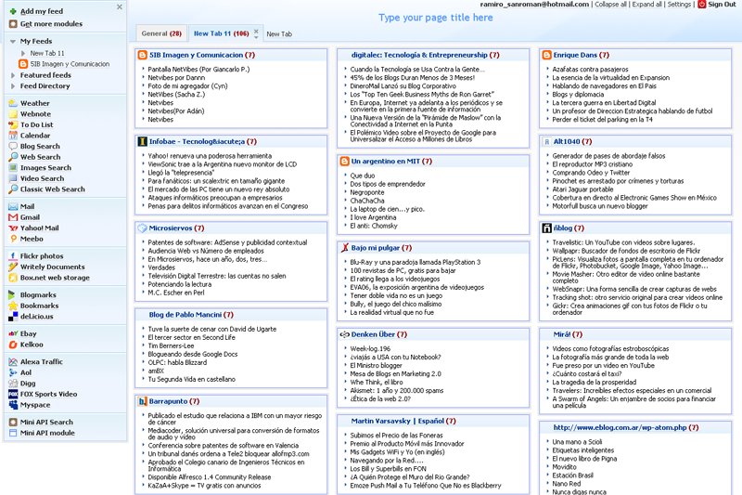Click the Mini API module sidebar item
This screenshot has width=742, height=495.
click(x=47, y=433)
